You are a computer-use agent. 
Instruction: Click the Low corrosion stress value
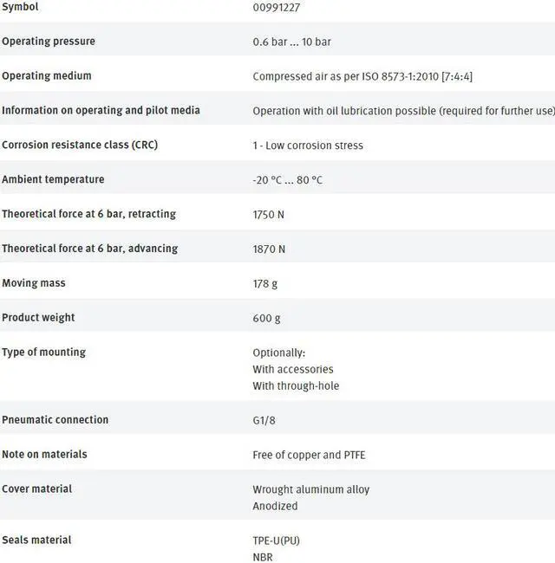[x=308, y=146]
